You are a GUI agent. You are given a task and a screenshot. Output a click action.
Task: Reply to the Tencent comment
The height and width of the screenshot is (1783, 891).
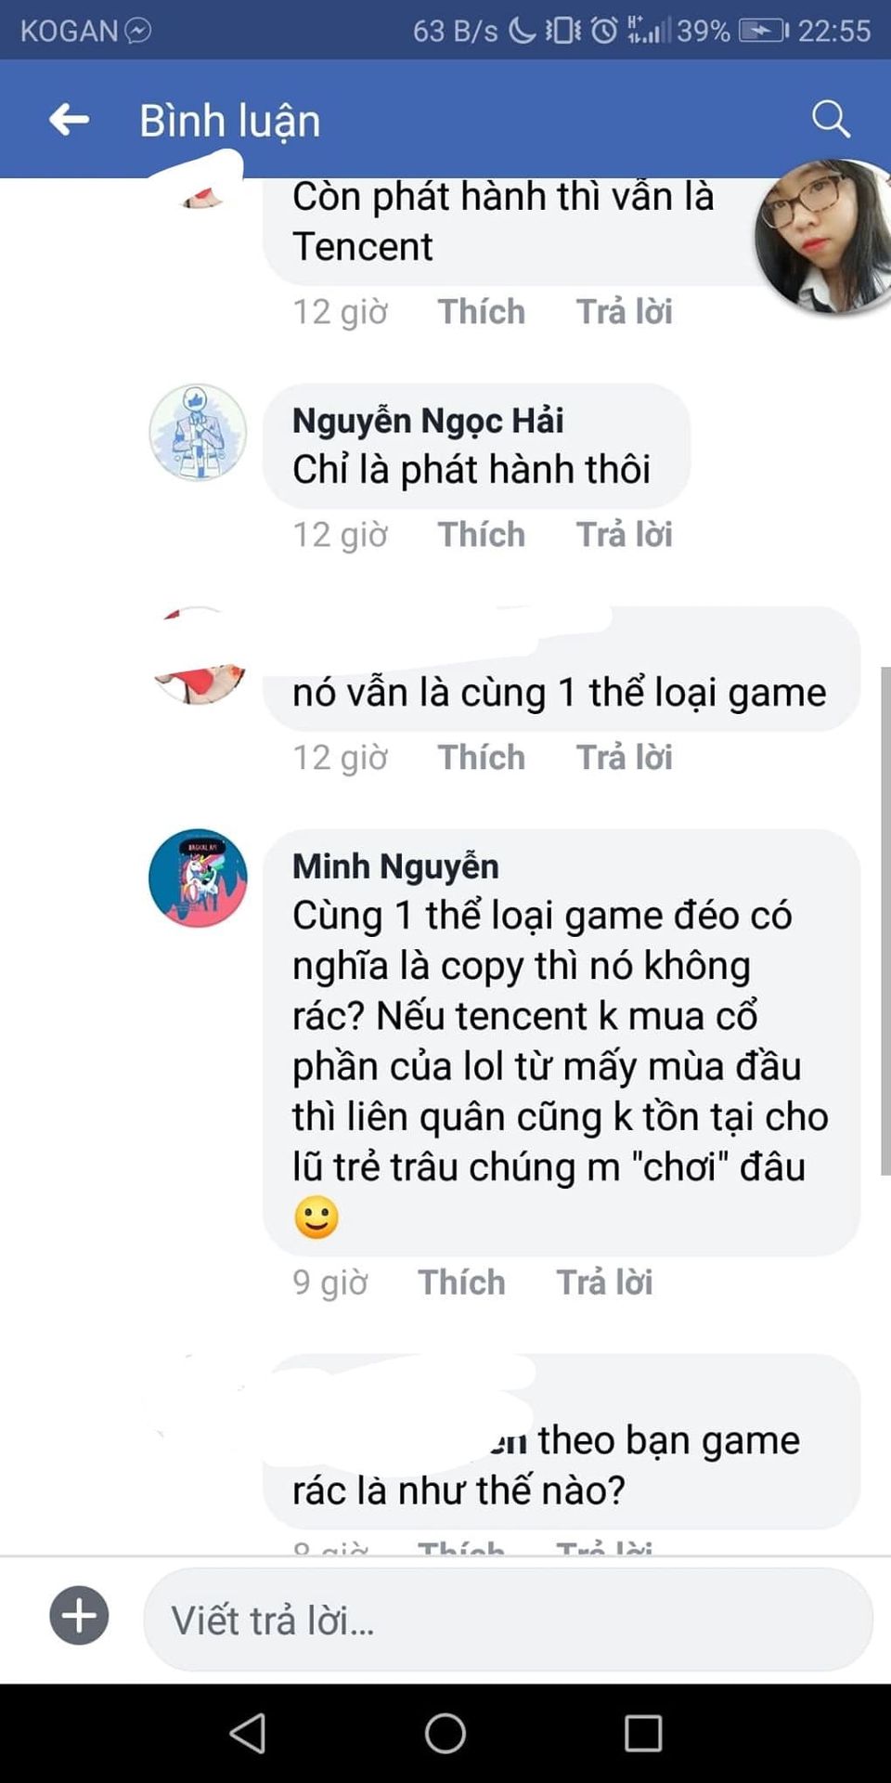point(624,312)
